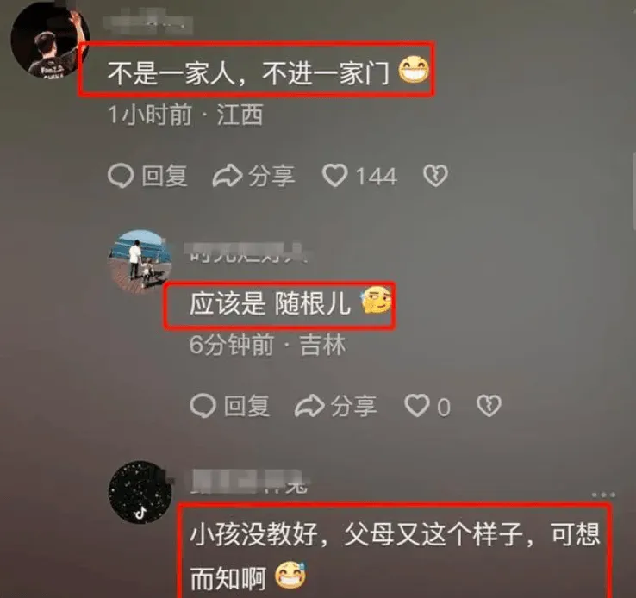
Task: Tap broken heart icon under Jilin comment
Action: tap(489, 406)
